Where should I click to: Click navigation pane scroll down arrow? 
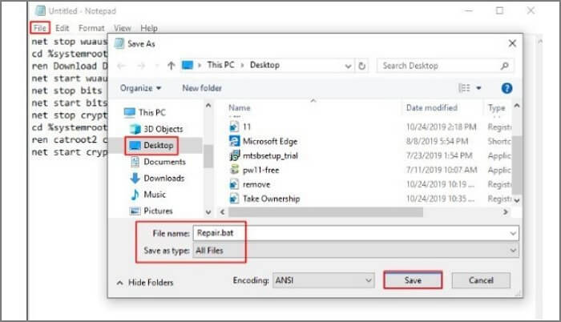point(208,212)
